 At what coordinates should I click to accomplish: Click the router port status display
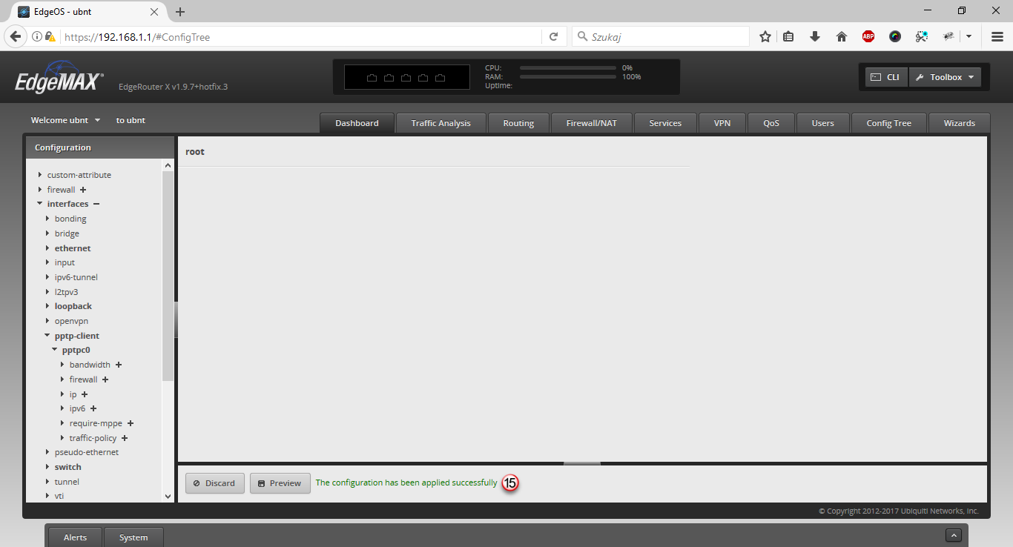click(x=407, y=77)
